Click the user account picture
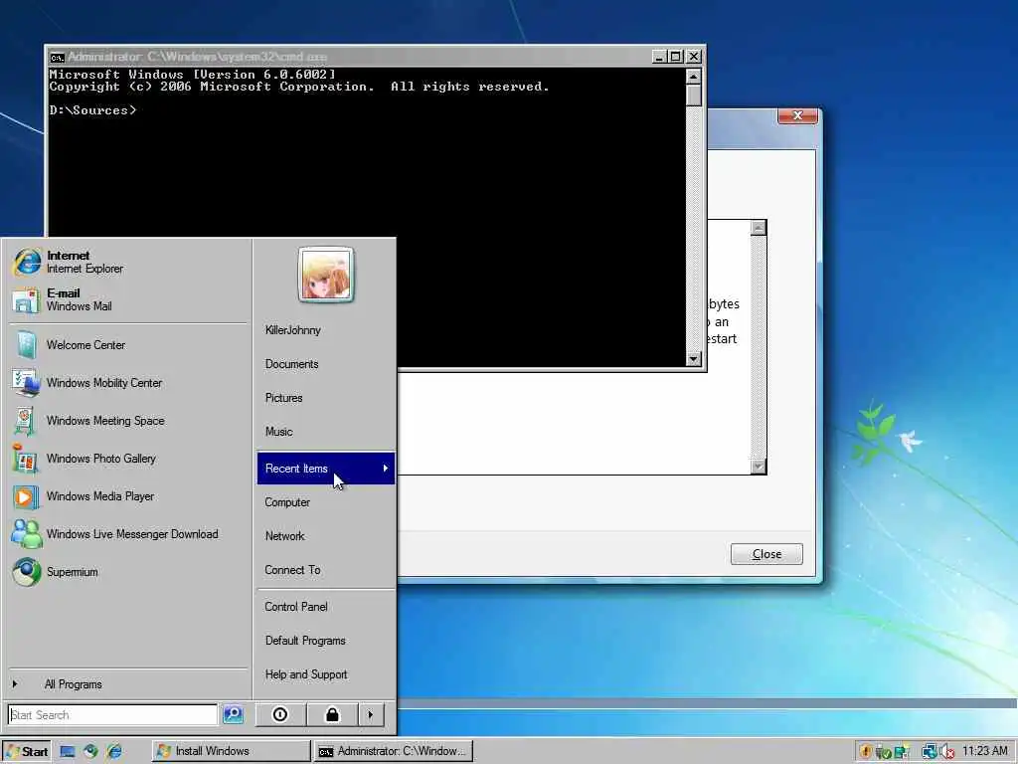The image size is (1018, 764). coord(326,275)
